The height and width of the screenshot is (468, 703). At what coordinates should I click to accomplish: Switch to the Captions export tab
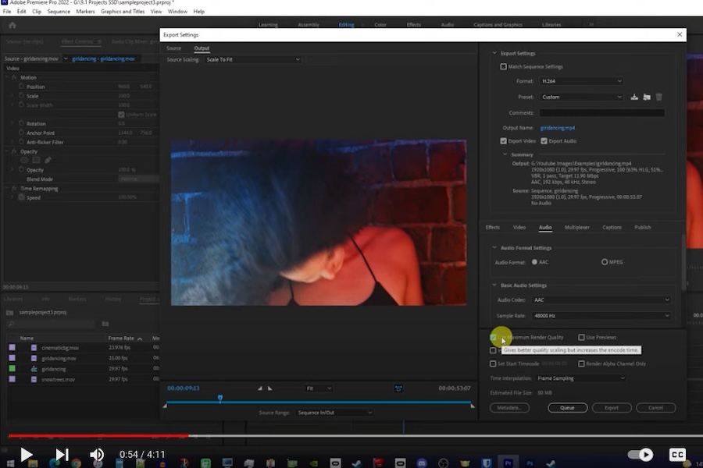pos(612,228)
